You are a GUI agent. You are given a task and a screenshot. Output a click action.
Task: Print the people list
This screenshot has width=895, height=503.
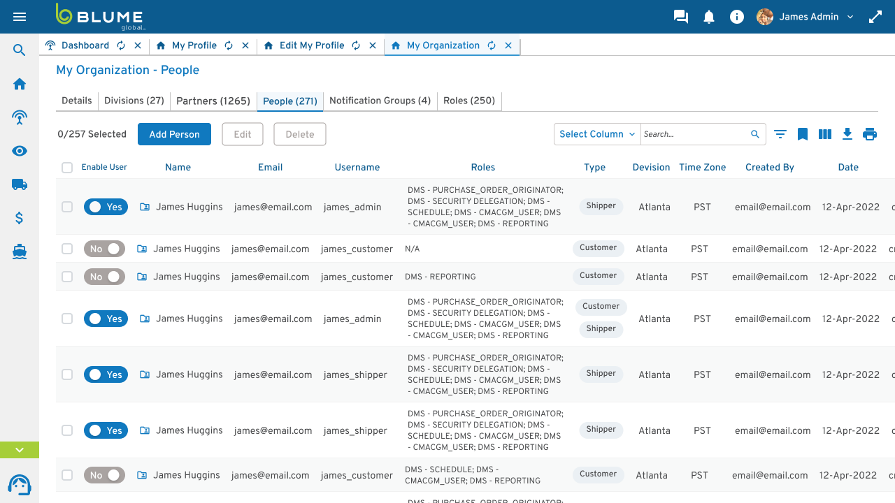(870, 134)
